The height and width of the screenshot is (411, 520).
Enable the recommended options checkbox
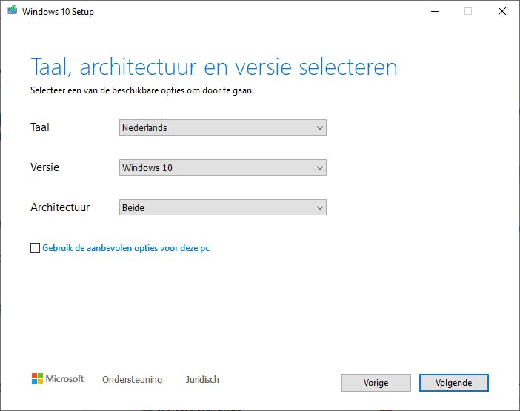(36, 248)
